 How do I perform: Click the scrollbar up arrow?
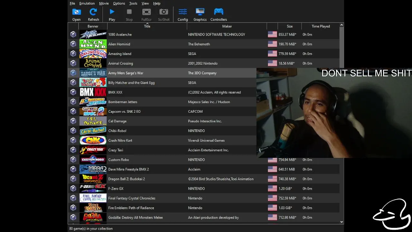(x=342, y=25)
